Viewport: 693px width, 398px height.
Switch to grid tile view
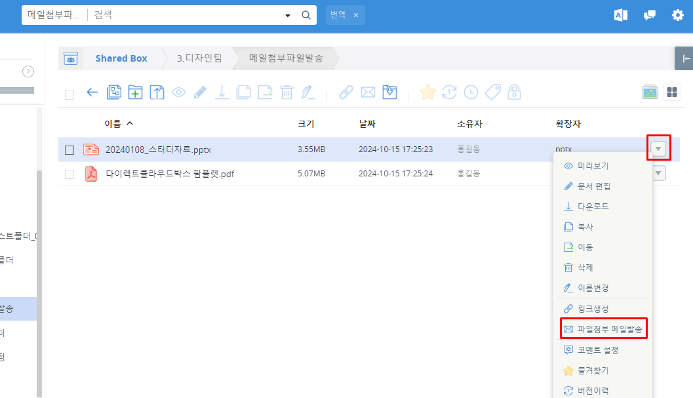(x=672, y=92)
